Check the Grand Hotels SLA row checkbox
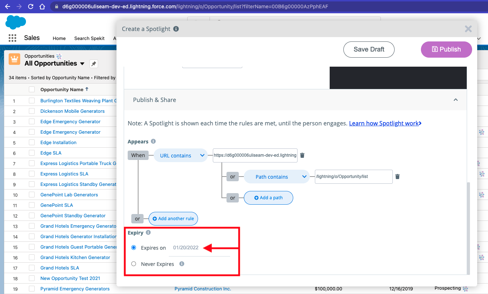 point(32,268)
